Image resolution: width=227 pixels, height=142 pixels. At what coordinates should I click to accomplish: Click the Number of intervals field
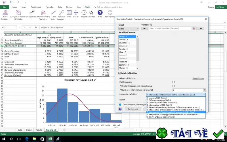tap(188, 90)
